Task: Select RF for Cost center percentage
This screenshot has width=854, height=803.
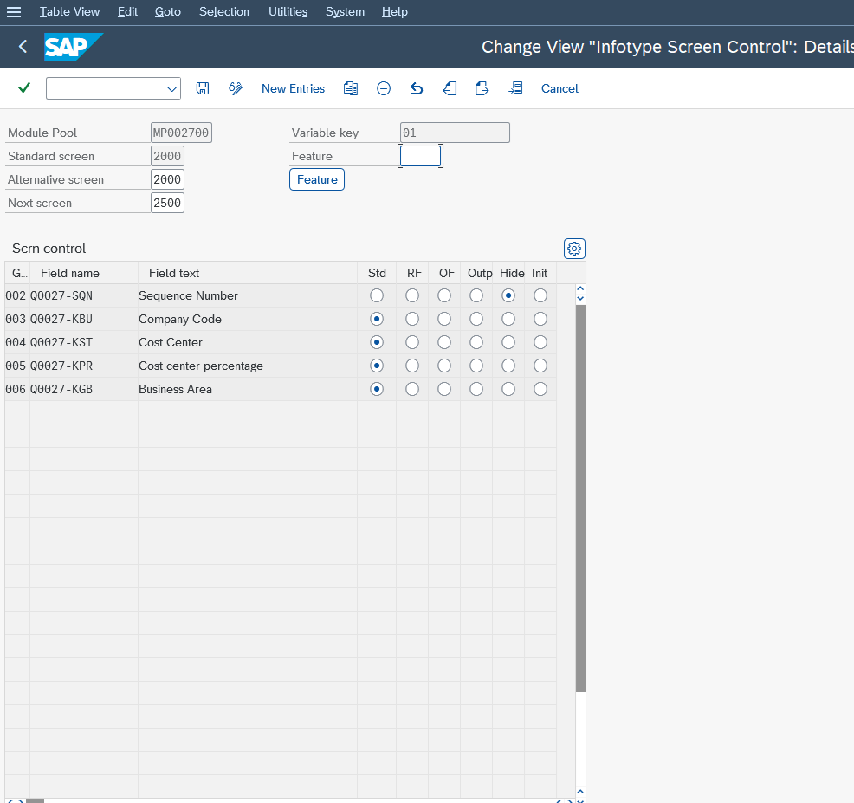Action: [x=412, y=366]
